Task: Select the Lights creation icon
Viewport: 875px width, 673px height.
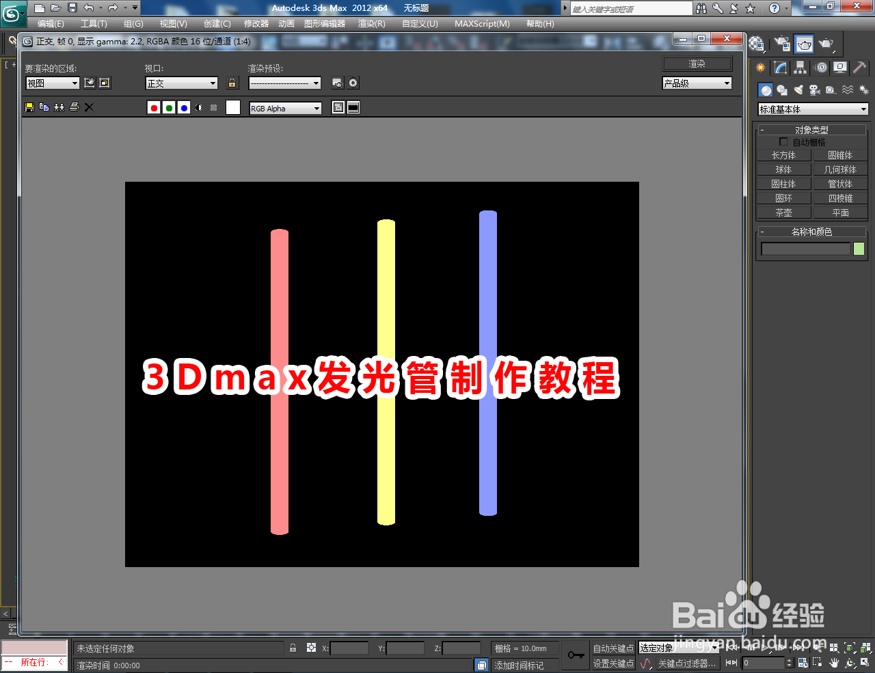Action: click(799, 90)
